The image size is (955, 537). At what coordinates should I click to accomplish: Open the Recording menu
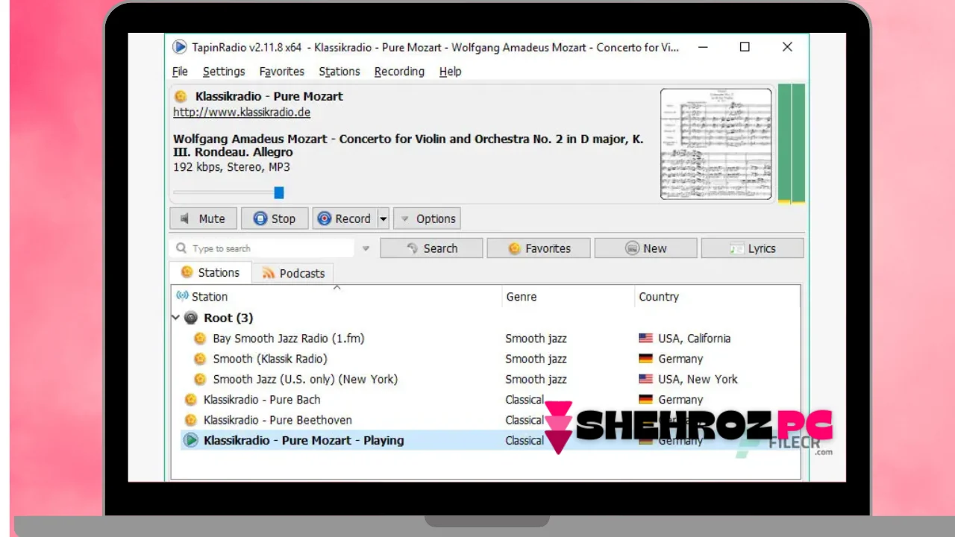pos(399,72)
